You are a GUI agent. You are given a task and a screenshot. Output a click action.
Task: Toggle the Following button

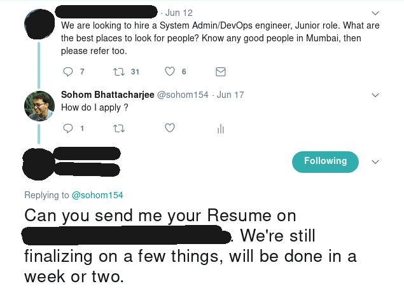tap(325, 161)
